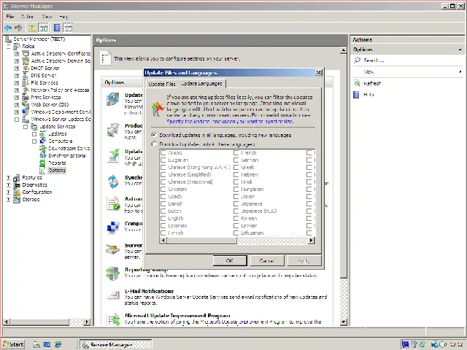
Task: Expand the DHCP Server tree node
Action: [17, 68]
